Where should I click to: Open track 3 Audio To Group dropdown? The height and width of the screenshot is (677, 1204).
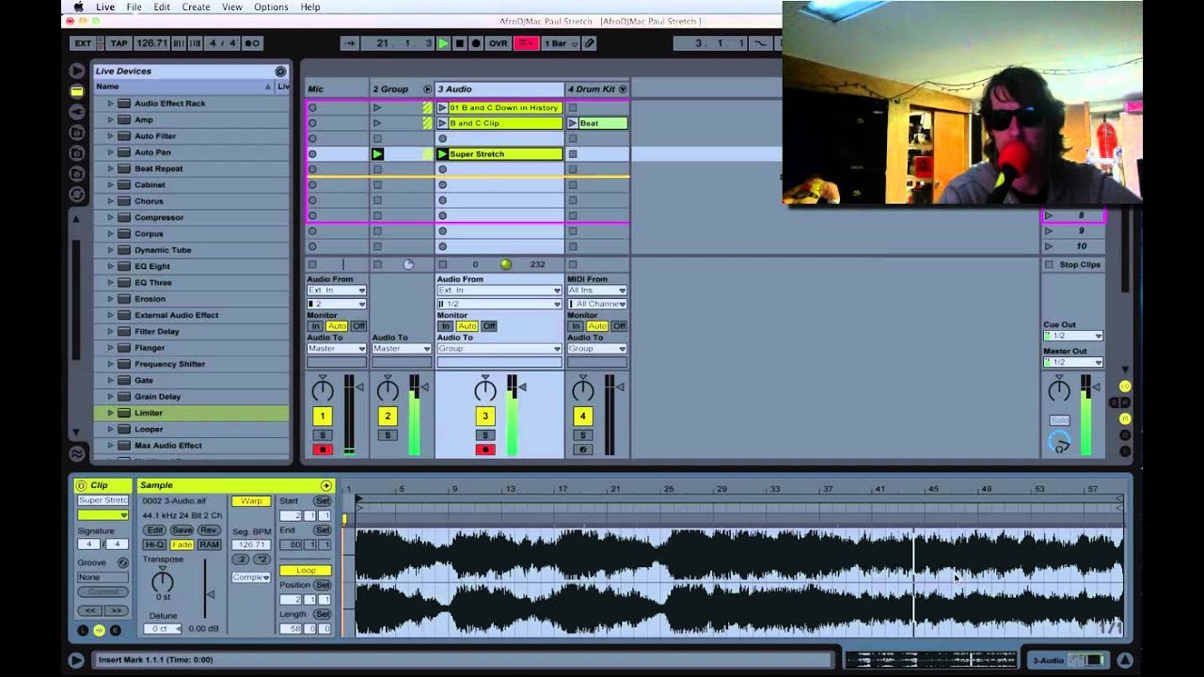coord(499,349)
